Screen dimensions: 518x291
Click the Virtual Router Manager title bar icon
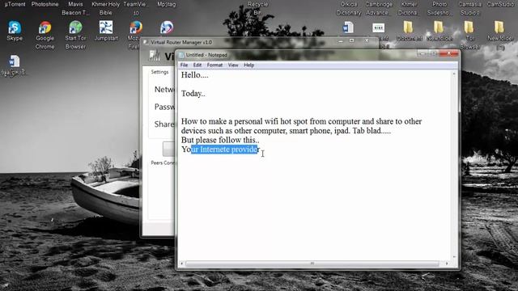[x=146, y=42]
